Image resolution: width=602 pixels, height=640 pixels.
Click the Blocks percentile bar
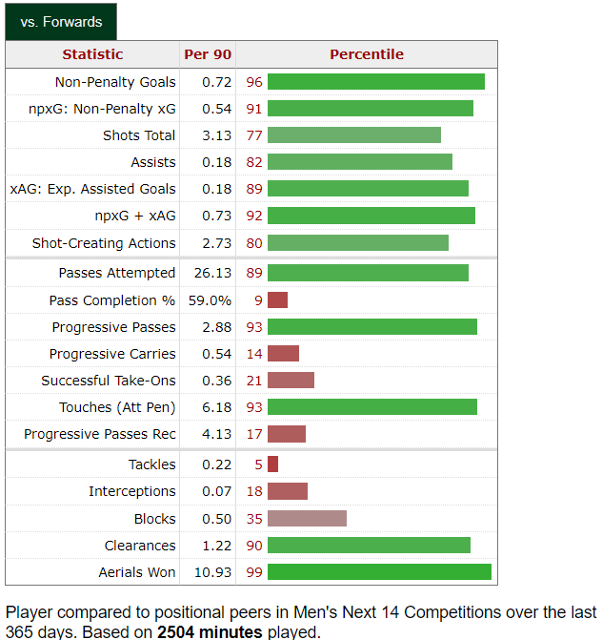point(307,519)
